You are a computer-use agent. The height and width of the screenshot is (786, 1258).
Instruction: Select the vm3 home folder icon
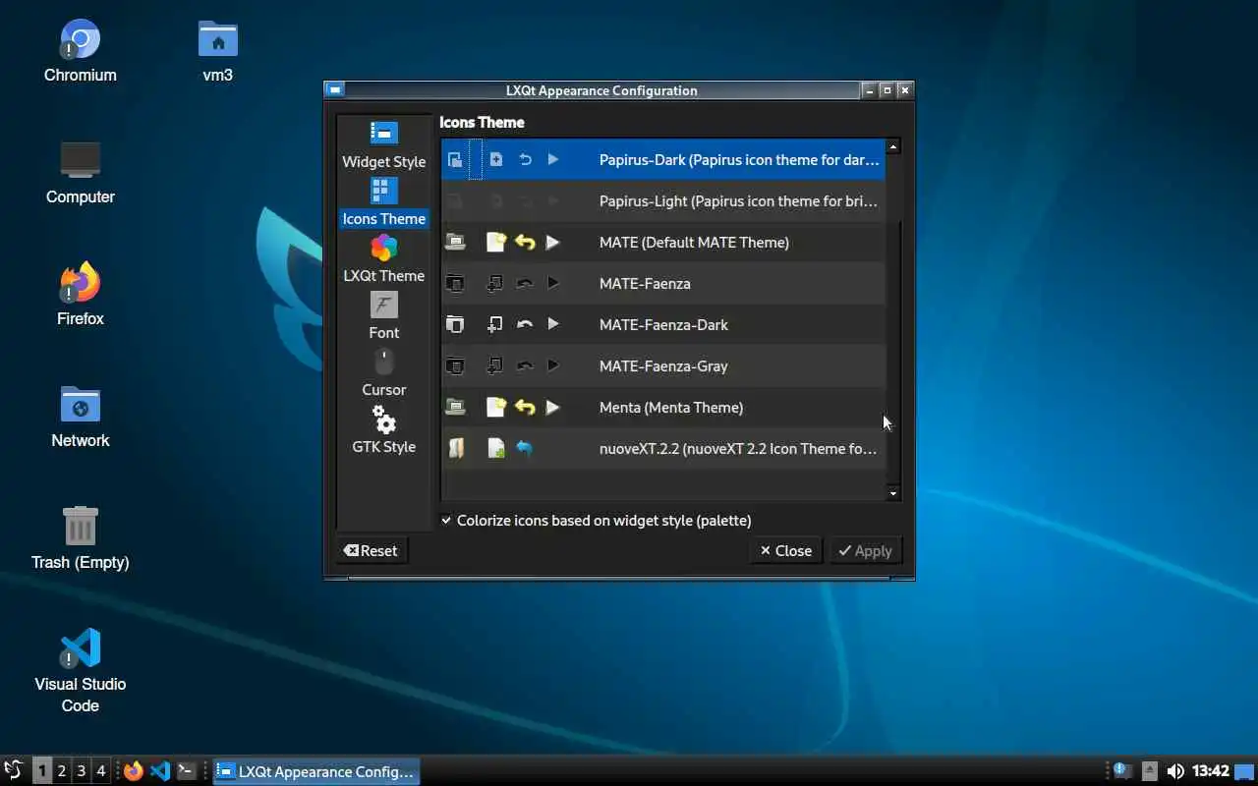point(217,51)
